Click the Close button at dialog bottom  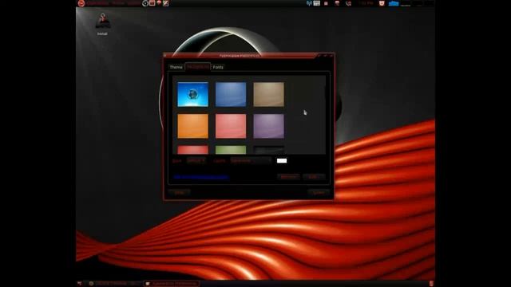pos(319,193)
